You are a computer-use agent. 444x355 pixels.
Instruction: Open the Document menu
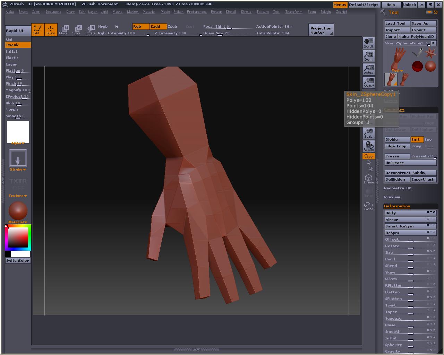click(x=53, y=12)
